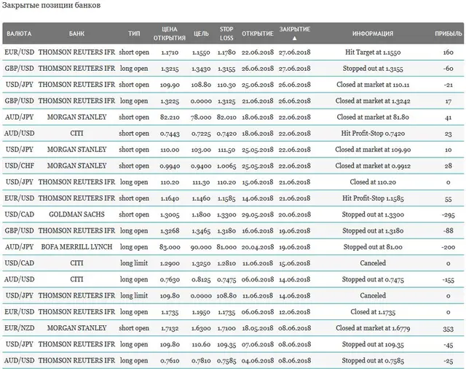Click 'Canceled' in USD/JPY THOMSON REUTERS row

(x=373, y=295)
